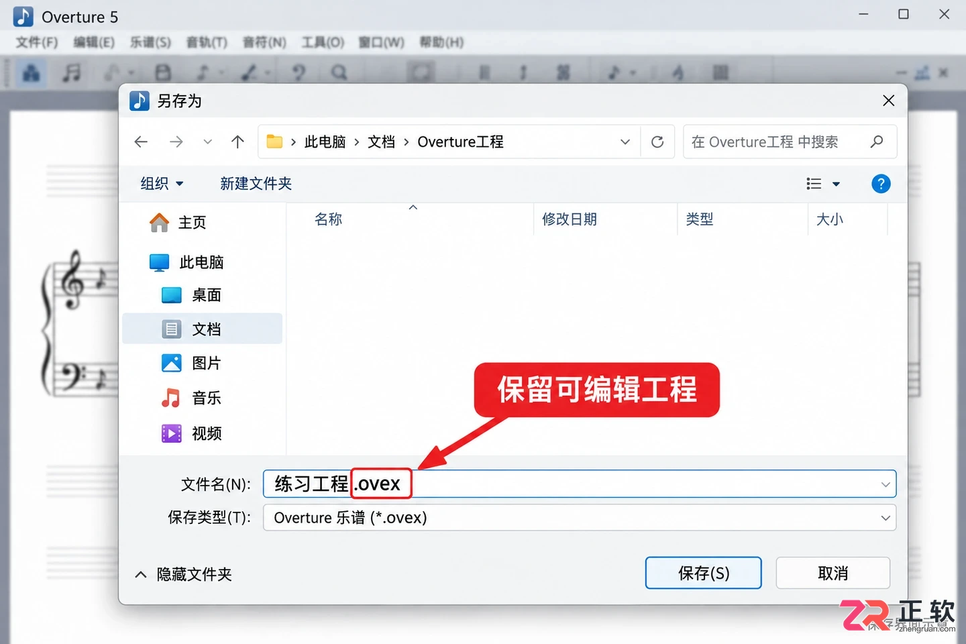Select 此电脑 in the navigation pane
966x644 pixels.
click(186, 262)
